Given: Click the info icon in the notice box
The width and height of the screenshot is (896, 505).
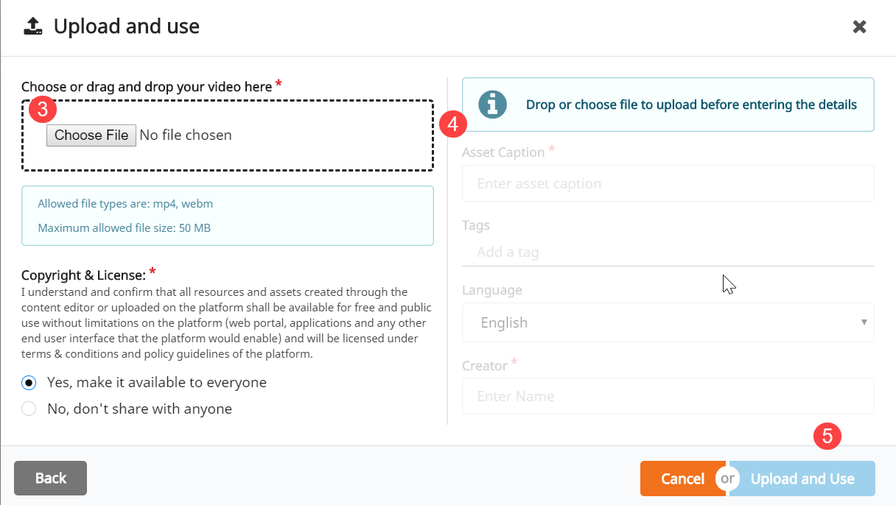Looking at the screenshot, I should (492, 105).
